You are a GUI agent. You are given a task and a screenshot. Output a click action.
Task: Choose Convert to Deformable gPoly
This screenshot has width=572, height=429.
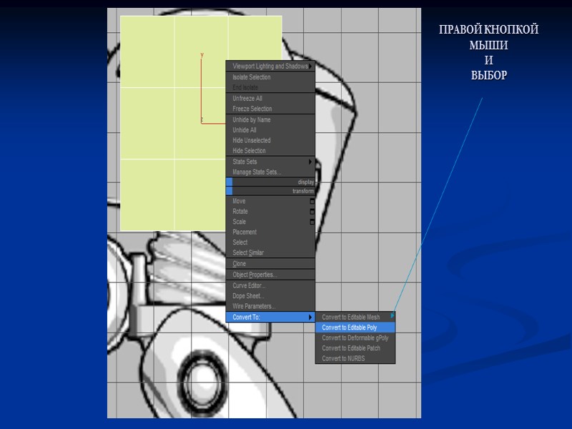(x=355, y=337)
